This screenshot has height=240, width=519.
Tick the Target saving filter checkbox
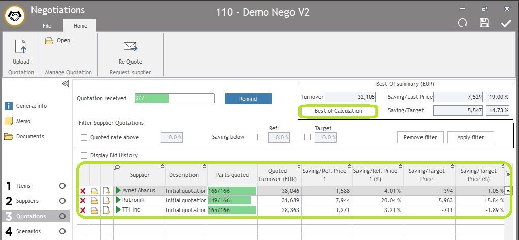pyautogui.click(x=307, y=137)
